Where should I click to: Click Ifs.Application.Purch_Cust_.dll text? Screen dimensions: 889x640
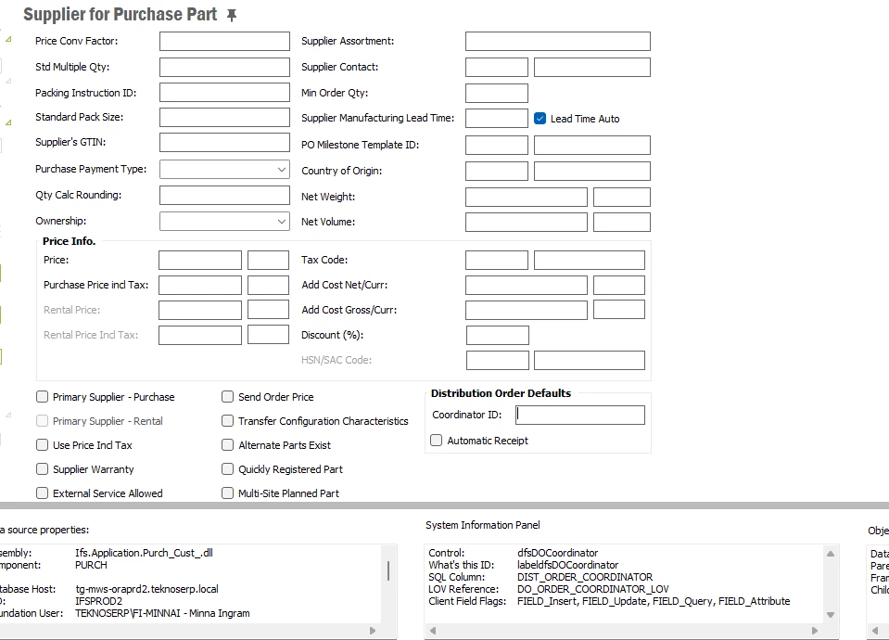click(x=144, y=553)
